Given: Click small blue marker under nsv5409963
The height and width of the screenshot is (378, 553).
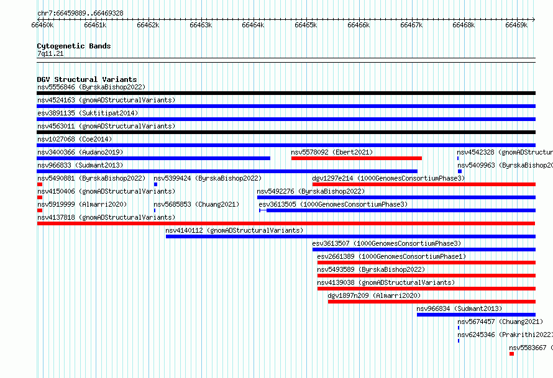Looking at the screenshot, I should (460, 171).
